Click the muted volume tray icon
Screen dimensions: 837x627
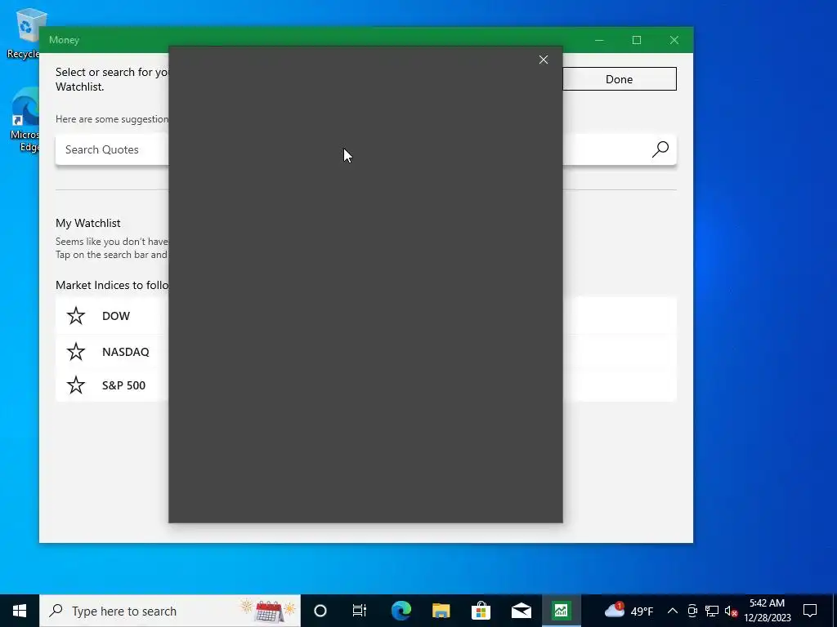731,611
